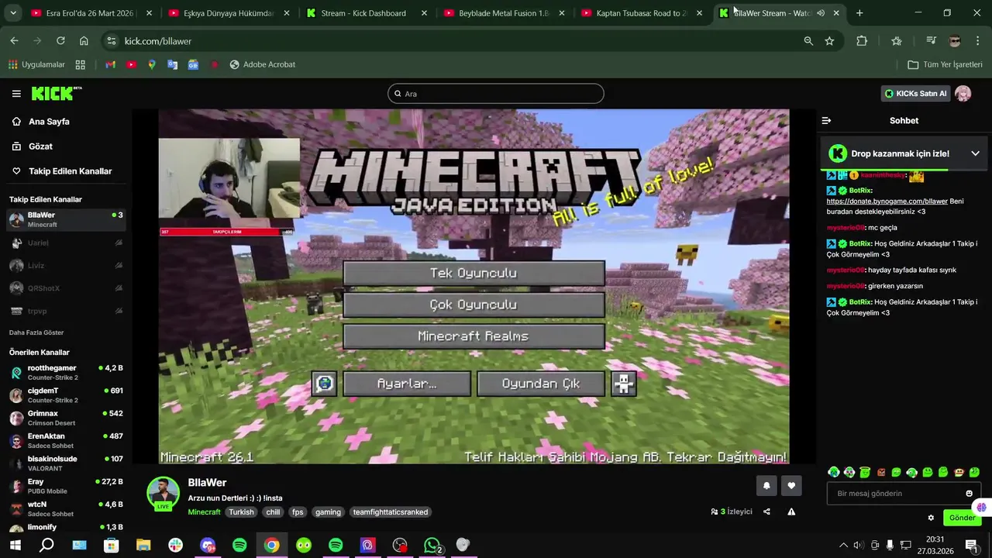Open Takip Edilen Kanallar menu item
Viewport: 992px width, 558px height.
coord(70,171)
